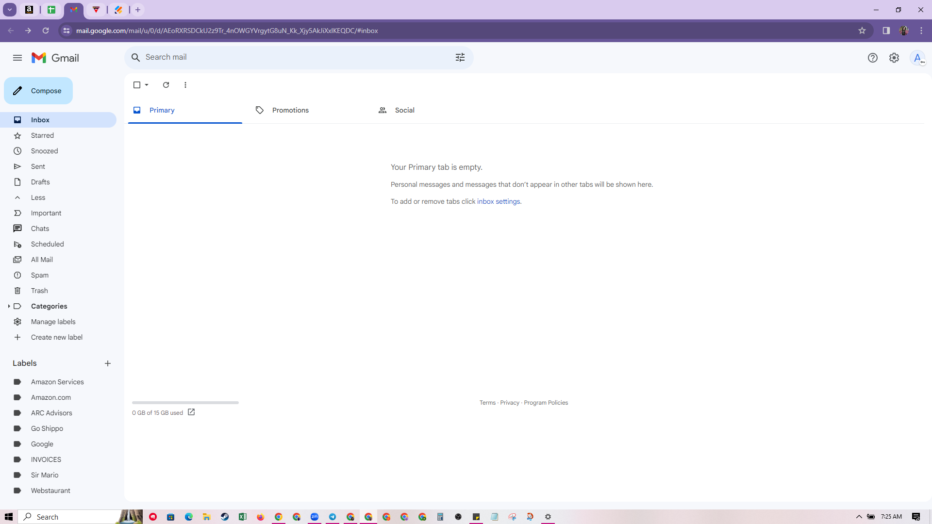Open the Scheduled folder

point(58,244)
